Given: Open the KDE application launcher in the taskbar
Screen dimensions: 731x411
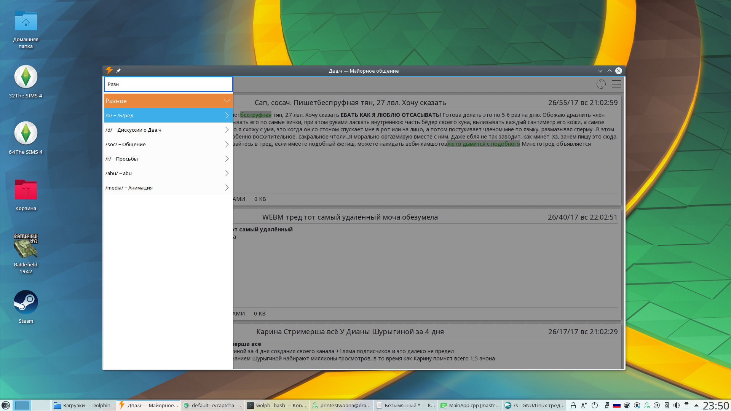Looking at the screenshot, I should (6, 405).
